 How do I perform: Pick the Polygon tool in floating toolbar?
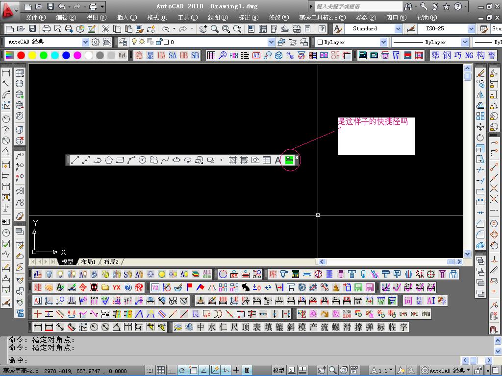click(x=109, y=160)
